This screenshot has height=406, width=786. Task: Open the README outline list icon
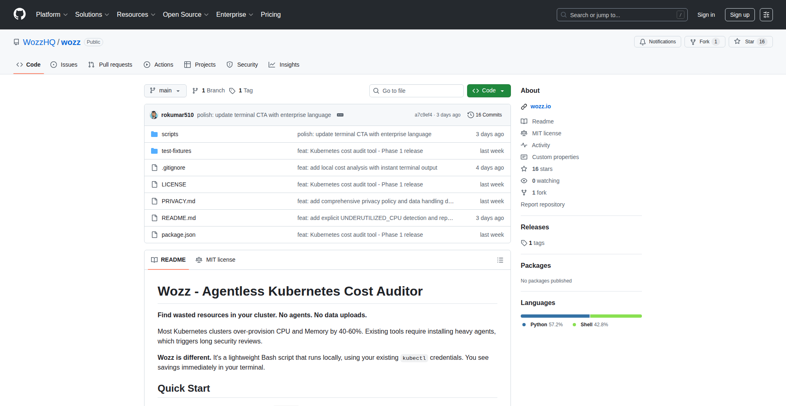(500, 260)
